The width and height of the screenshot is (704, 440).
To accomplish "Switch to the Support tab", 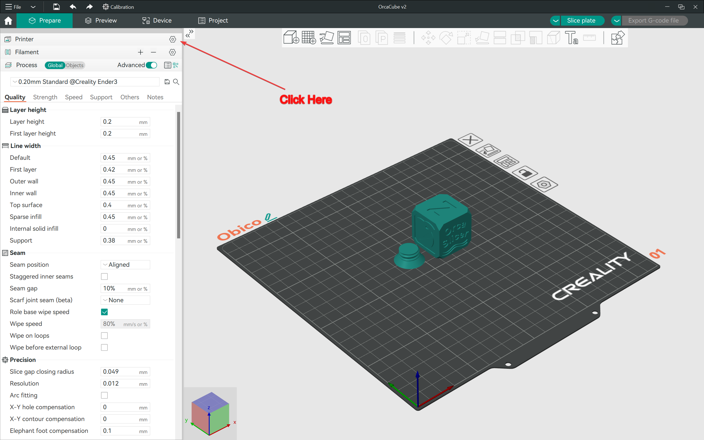I will tap(100, 97).
